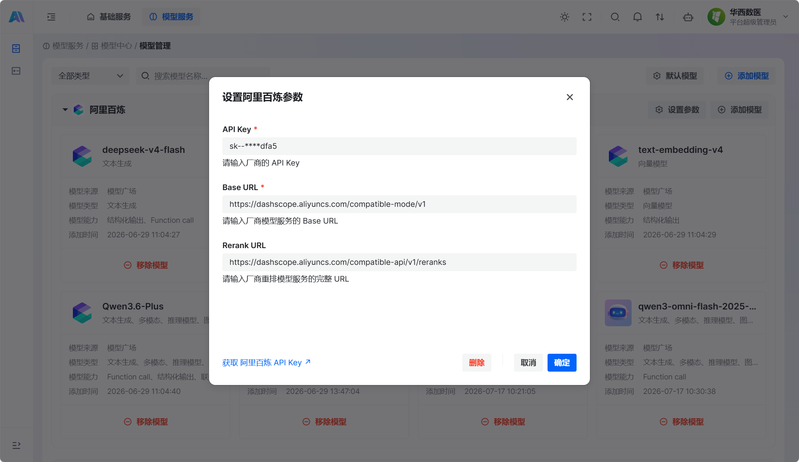This screenshot has height=462, width=799.
Task: Close the 设置阿里百炼参数 dialog with X
Action: coord(569,97)
